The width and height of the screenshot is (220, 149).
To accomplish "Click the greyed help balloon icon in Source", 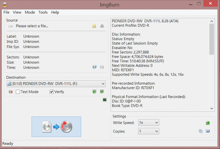I will tap(102, 67).
